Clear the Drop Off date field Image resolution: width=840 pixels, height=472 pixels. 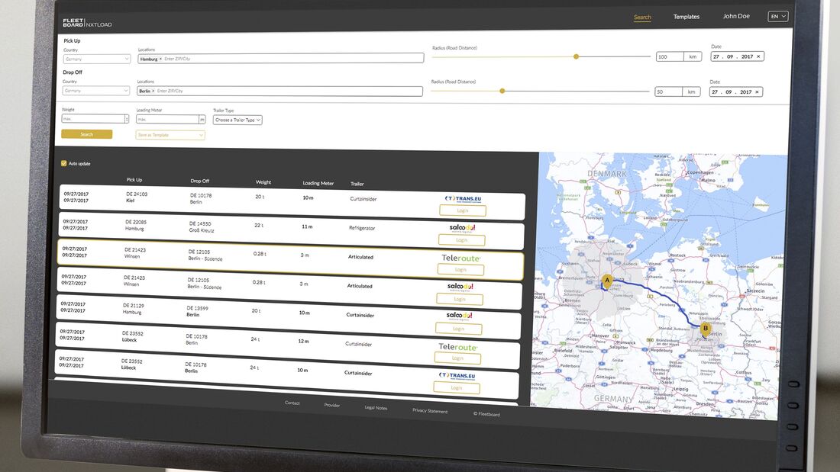point(757,92)
